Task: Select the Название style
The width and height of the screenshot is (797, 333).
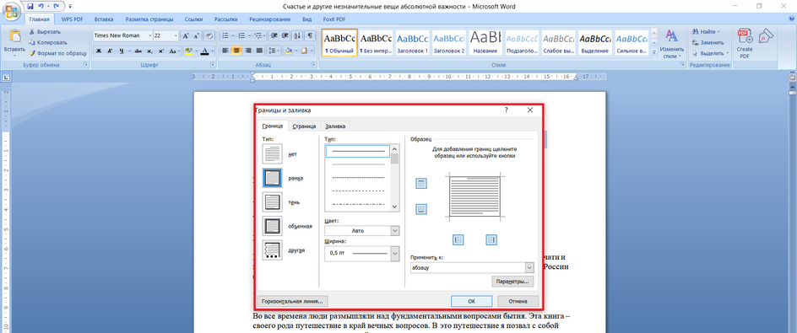Action: (x=485, y=42)
